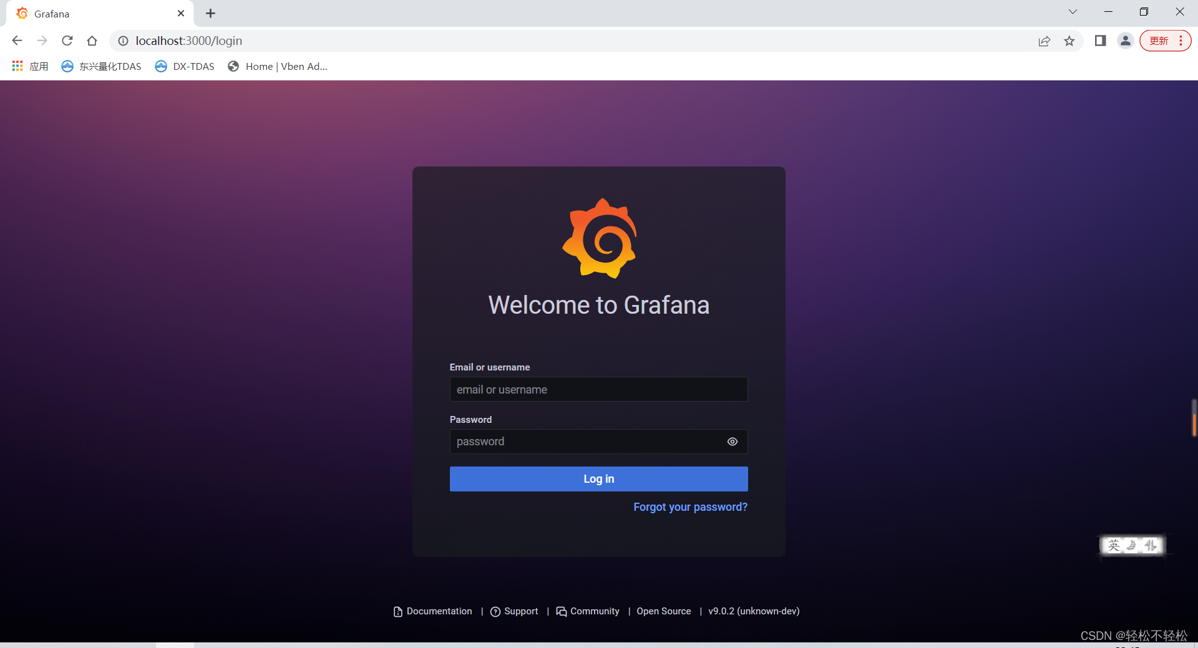Image resolution: width=1198 pixels, height=648 pixels.
Task: Click the Documentation file icon
Action: coord(398,612)
